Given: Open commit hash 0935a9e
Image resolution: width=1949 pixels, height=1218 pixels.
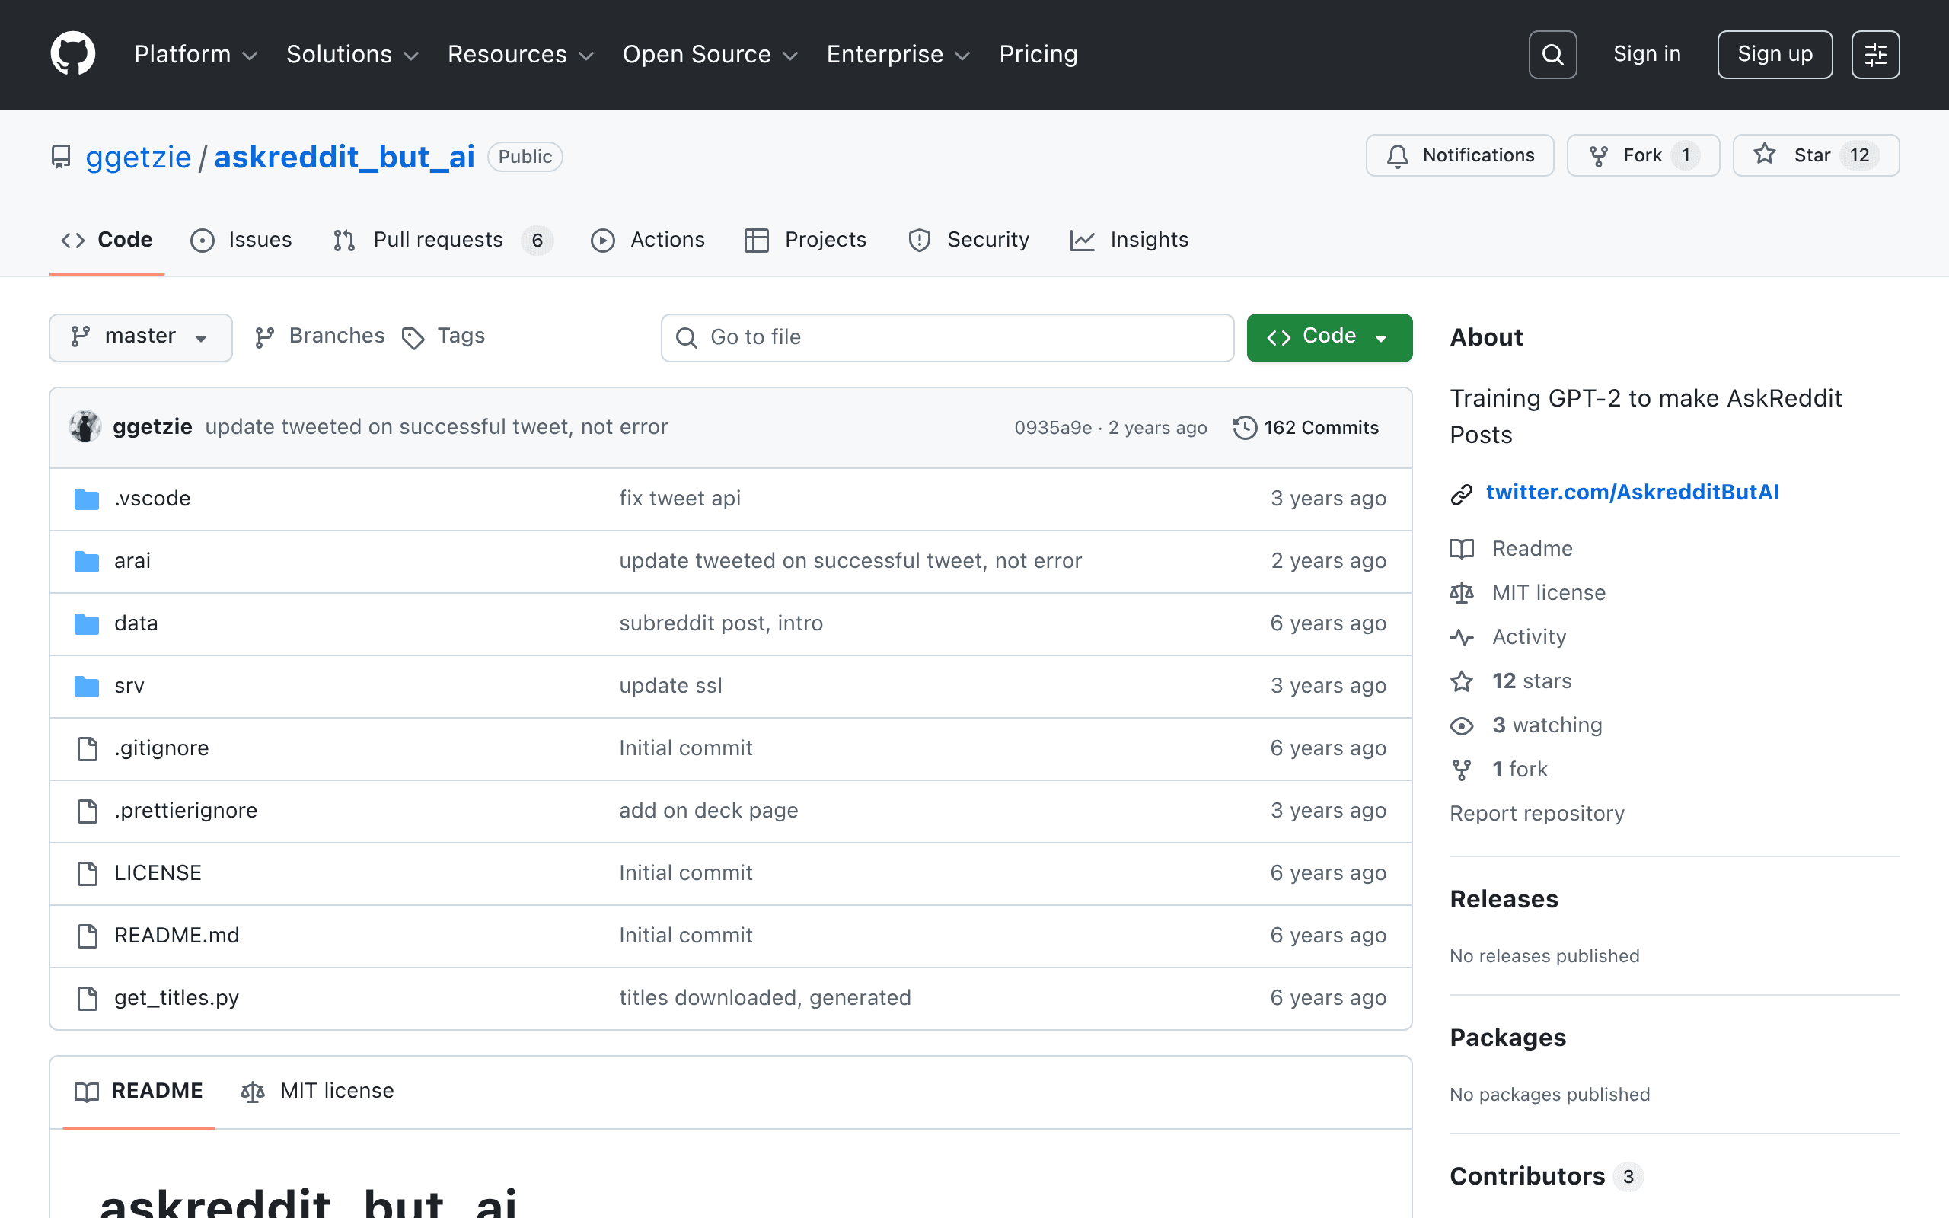Looking at the screenshot, I should pyautogui.click(x=1053, y=428).
